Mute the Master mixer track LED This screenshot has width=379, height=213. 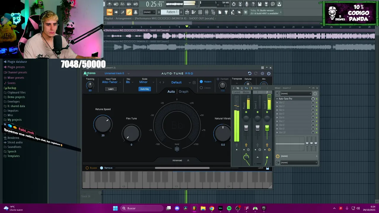click(x=246, y=112)
